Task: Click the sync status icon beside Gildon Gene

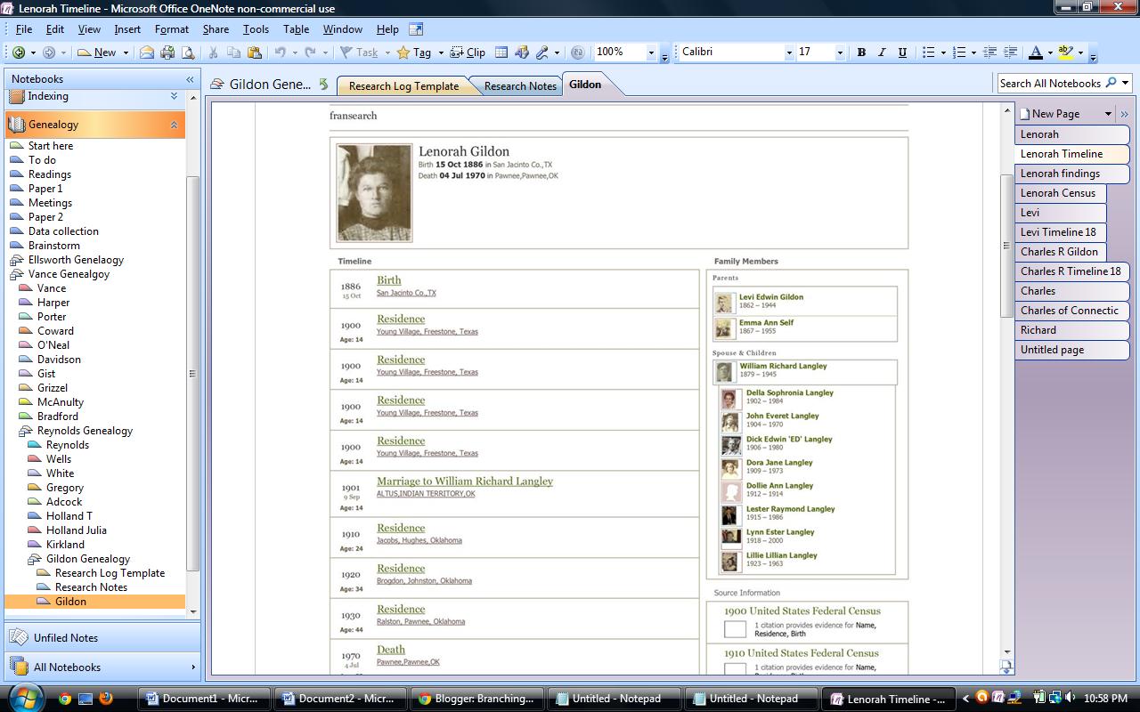Action: [x=324, y=85]
